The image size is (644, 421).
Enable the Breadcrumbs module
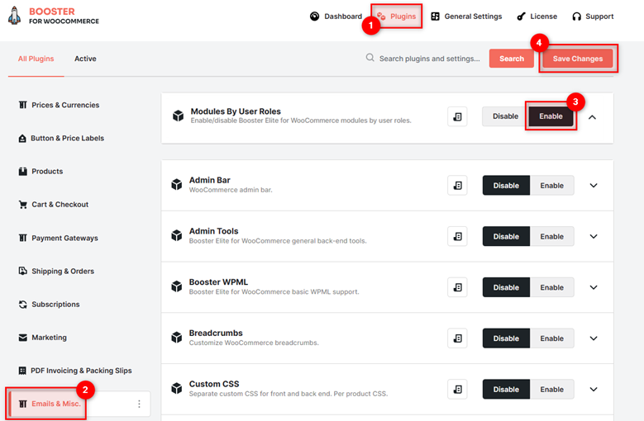(551, 338)
